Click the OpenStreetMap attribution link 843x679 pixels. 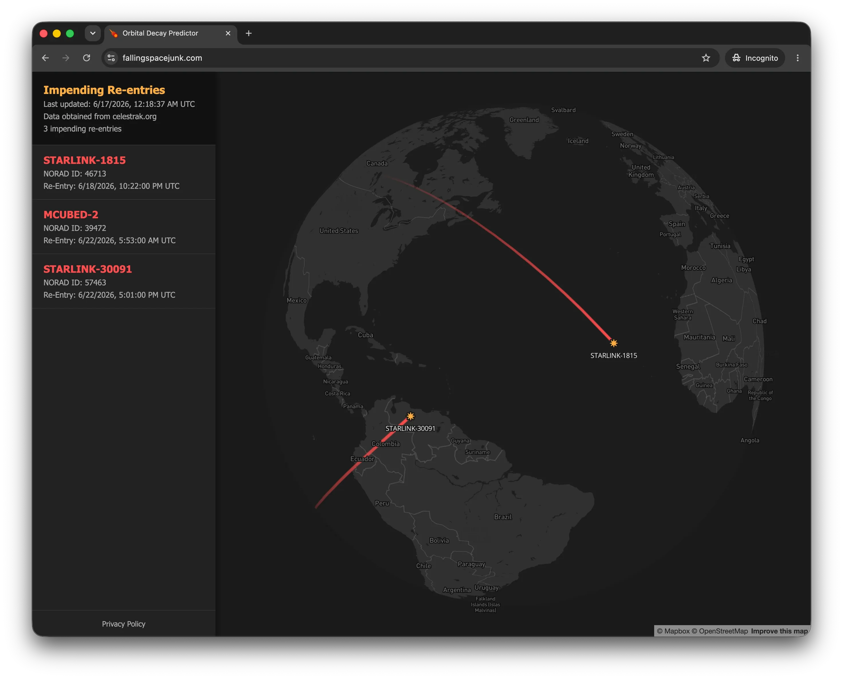[x=720, y=631]
